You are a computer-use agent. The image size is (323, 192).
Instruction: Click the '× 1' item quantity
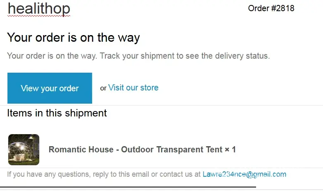[230, 149]
